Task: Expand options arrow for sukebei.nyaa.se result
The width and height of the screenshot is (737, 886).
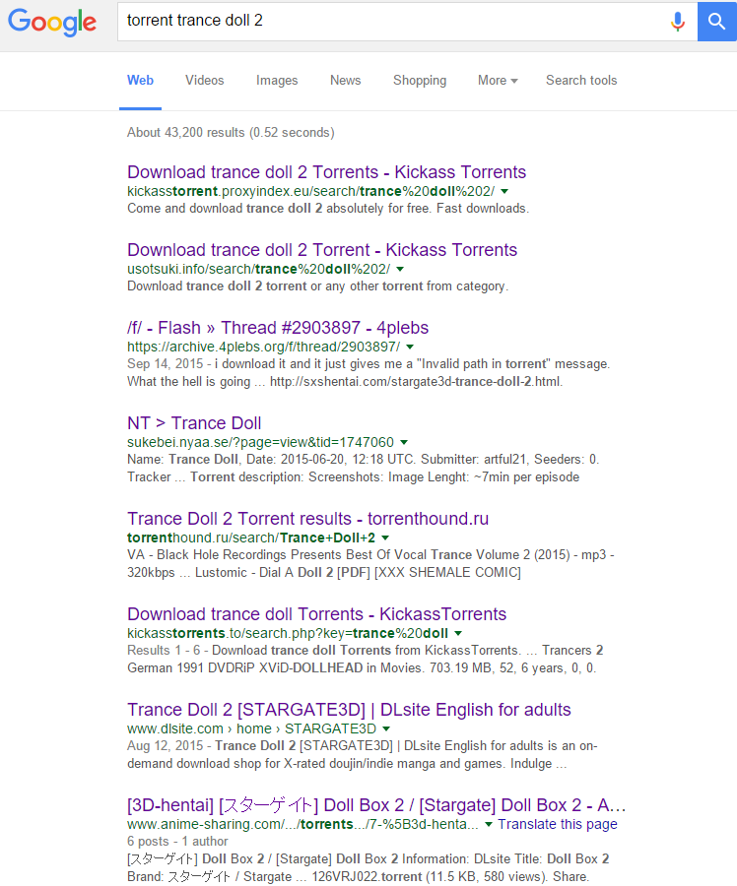Action: click(x=404, y=443)
